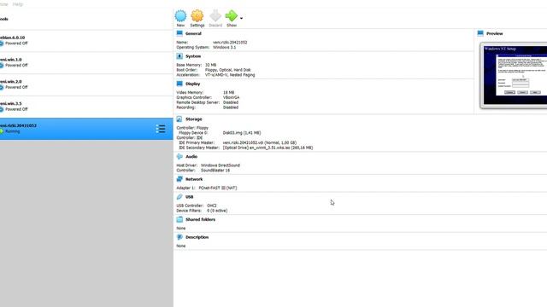Click the OHCI USB controller value
Screen dimensions: 547x307
coord(212,206)
